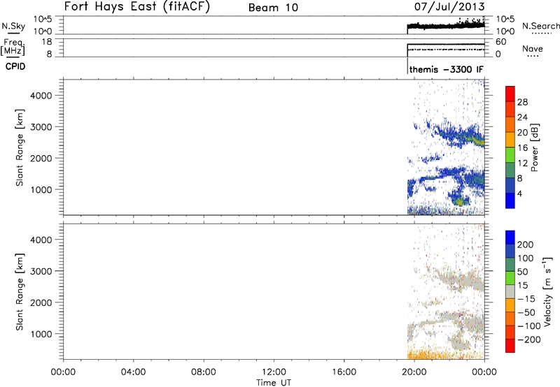Image resolution: width=560 pixels, height=387 pixels.
Task: Click the "-200" value on the Velocity scale
Action: pyautogui.click(x=529, y=339)
